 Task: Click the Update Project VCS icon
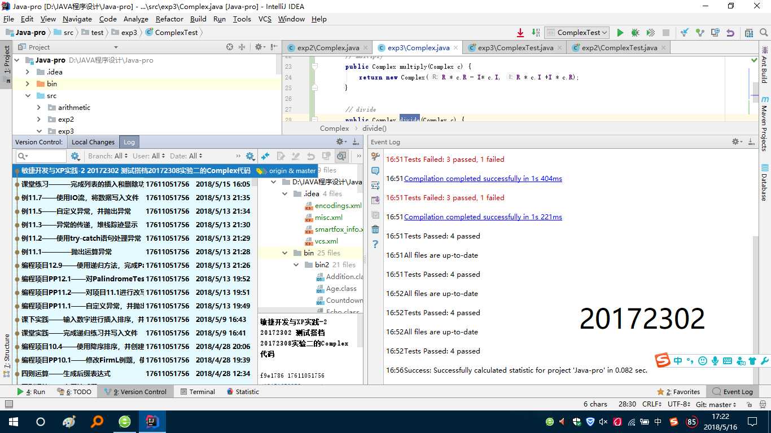(x=685, y=33)
